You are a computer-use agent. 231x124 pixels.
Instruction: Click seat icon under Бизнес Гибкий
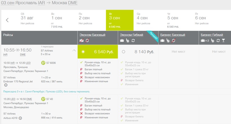pyautogui.click(x=213, y=40)
